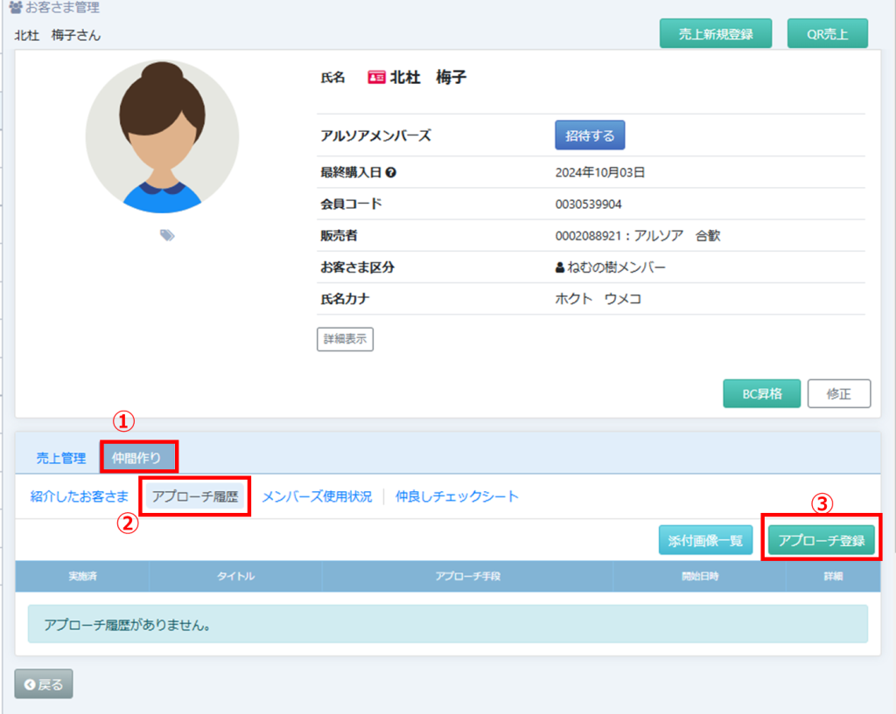
Task: Click the QR売上 button
Action: pos(827,35)
